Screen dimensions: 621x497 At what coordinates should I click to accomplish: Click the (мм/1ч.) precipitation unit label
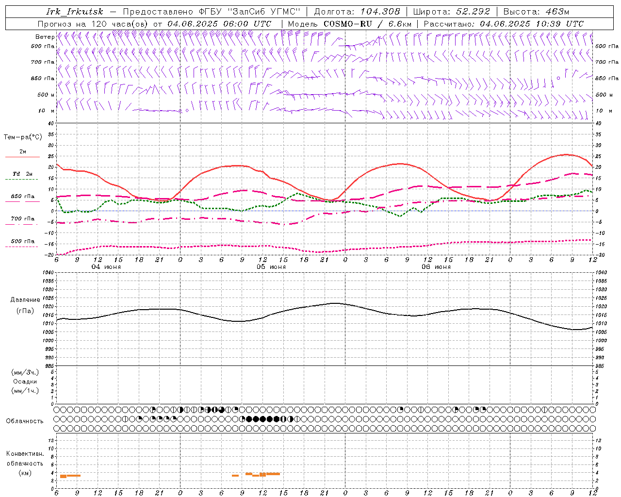tap(25, 391)
